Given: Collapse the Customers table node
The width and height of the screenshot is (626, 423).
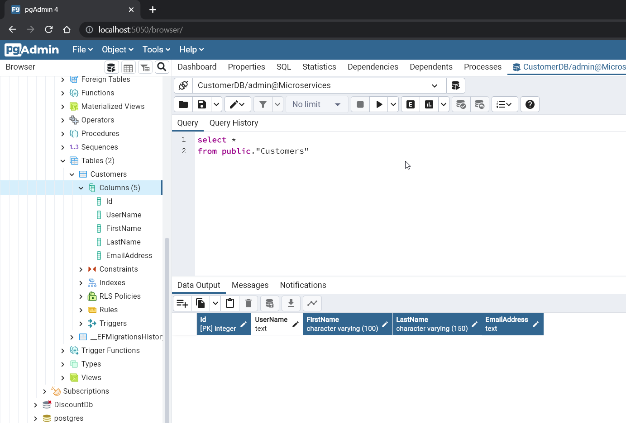Looking at the screenshot, I should click(72, 174).
